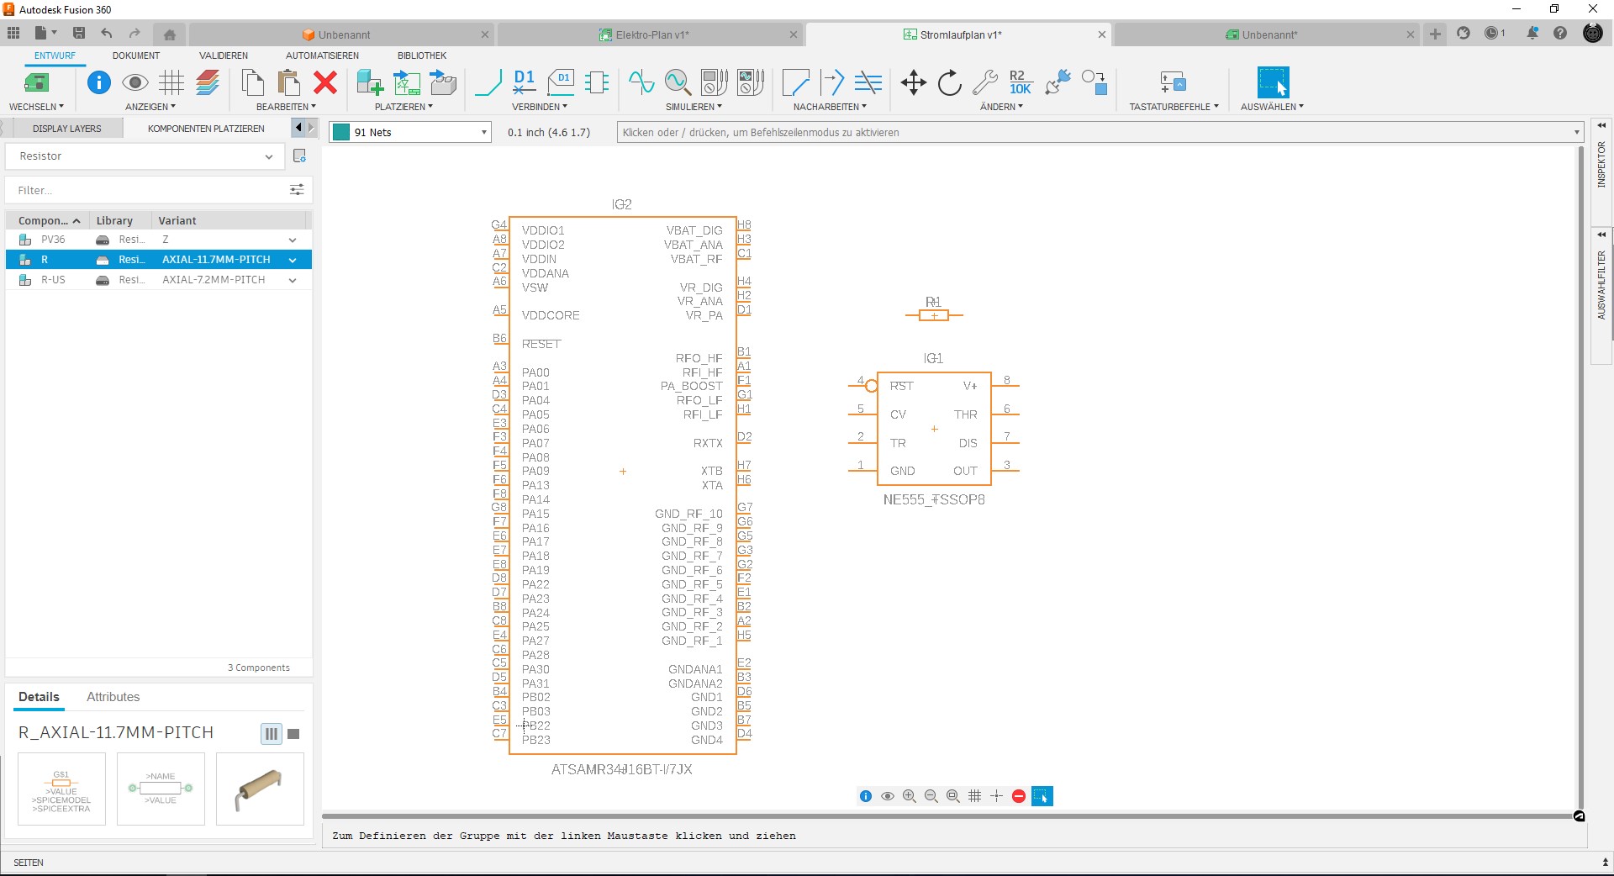Switch to the Bibliothek ribbon tab
The height and width of the screenshot is (876, 1614).
(422, 55)
